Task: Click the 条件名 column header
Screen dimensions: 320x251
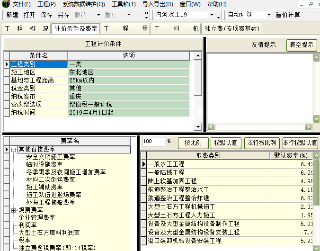Action: click(38, 55)
